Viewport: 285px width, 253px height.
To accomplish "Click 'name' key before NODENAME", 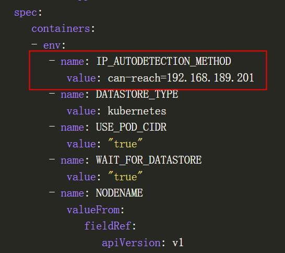I will (73, 193).
